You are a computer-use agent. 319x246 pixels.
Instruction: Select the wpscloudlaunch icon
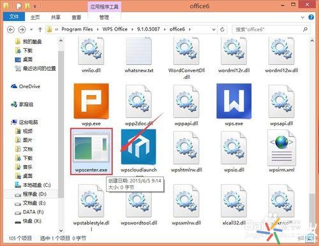[x=138, y=147]
